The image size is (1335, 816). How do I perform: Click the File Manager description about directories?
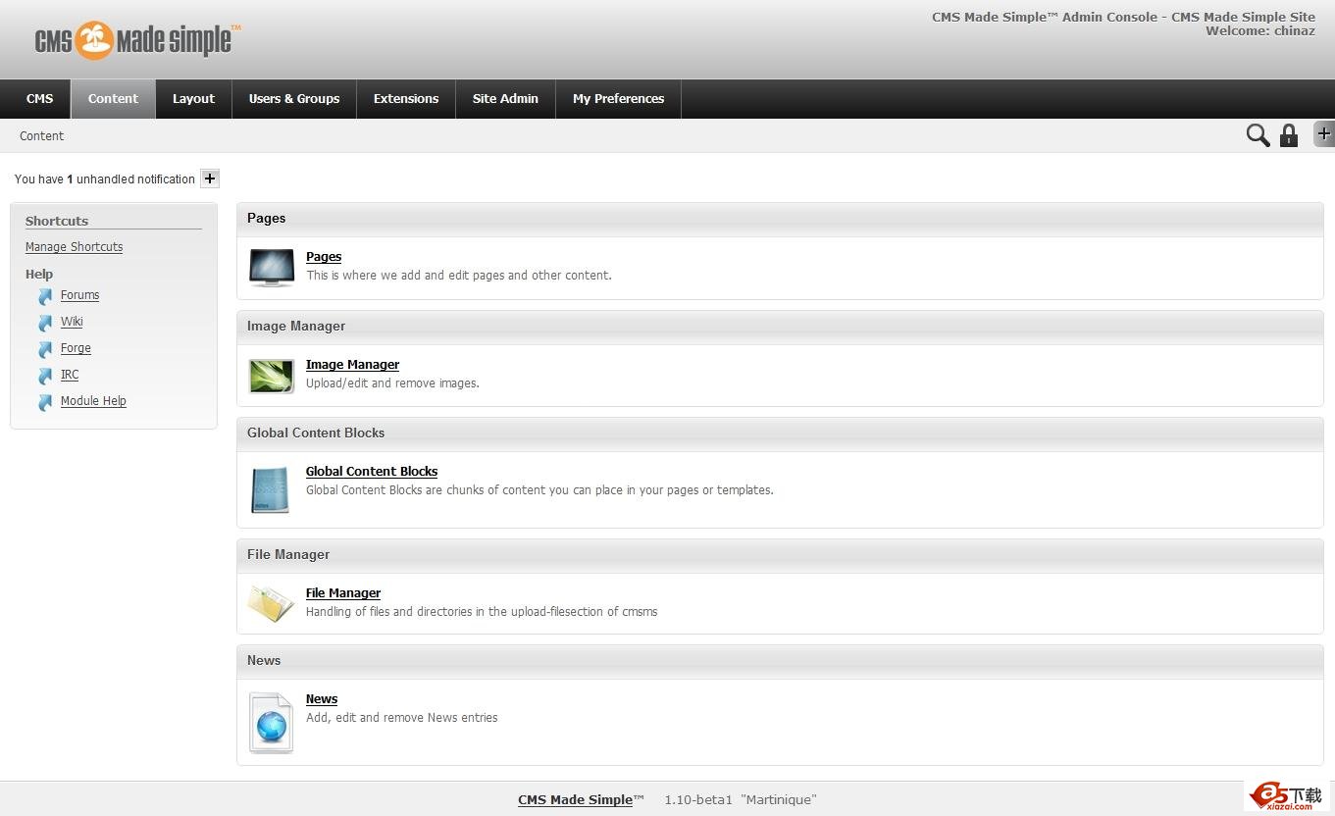482,612
